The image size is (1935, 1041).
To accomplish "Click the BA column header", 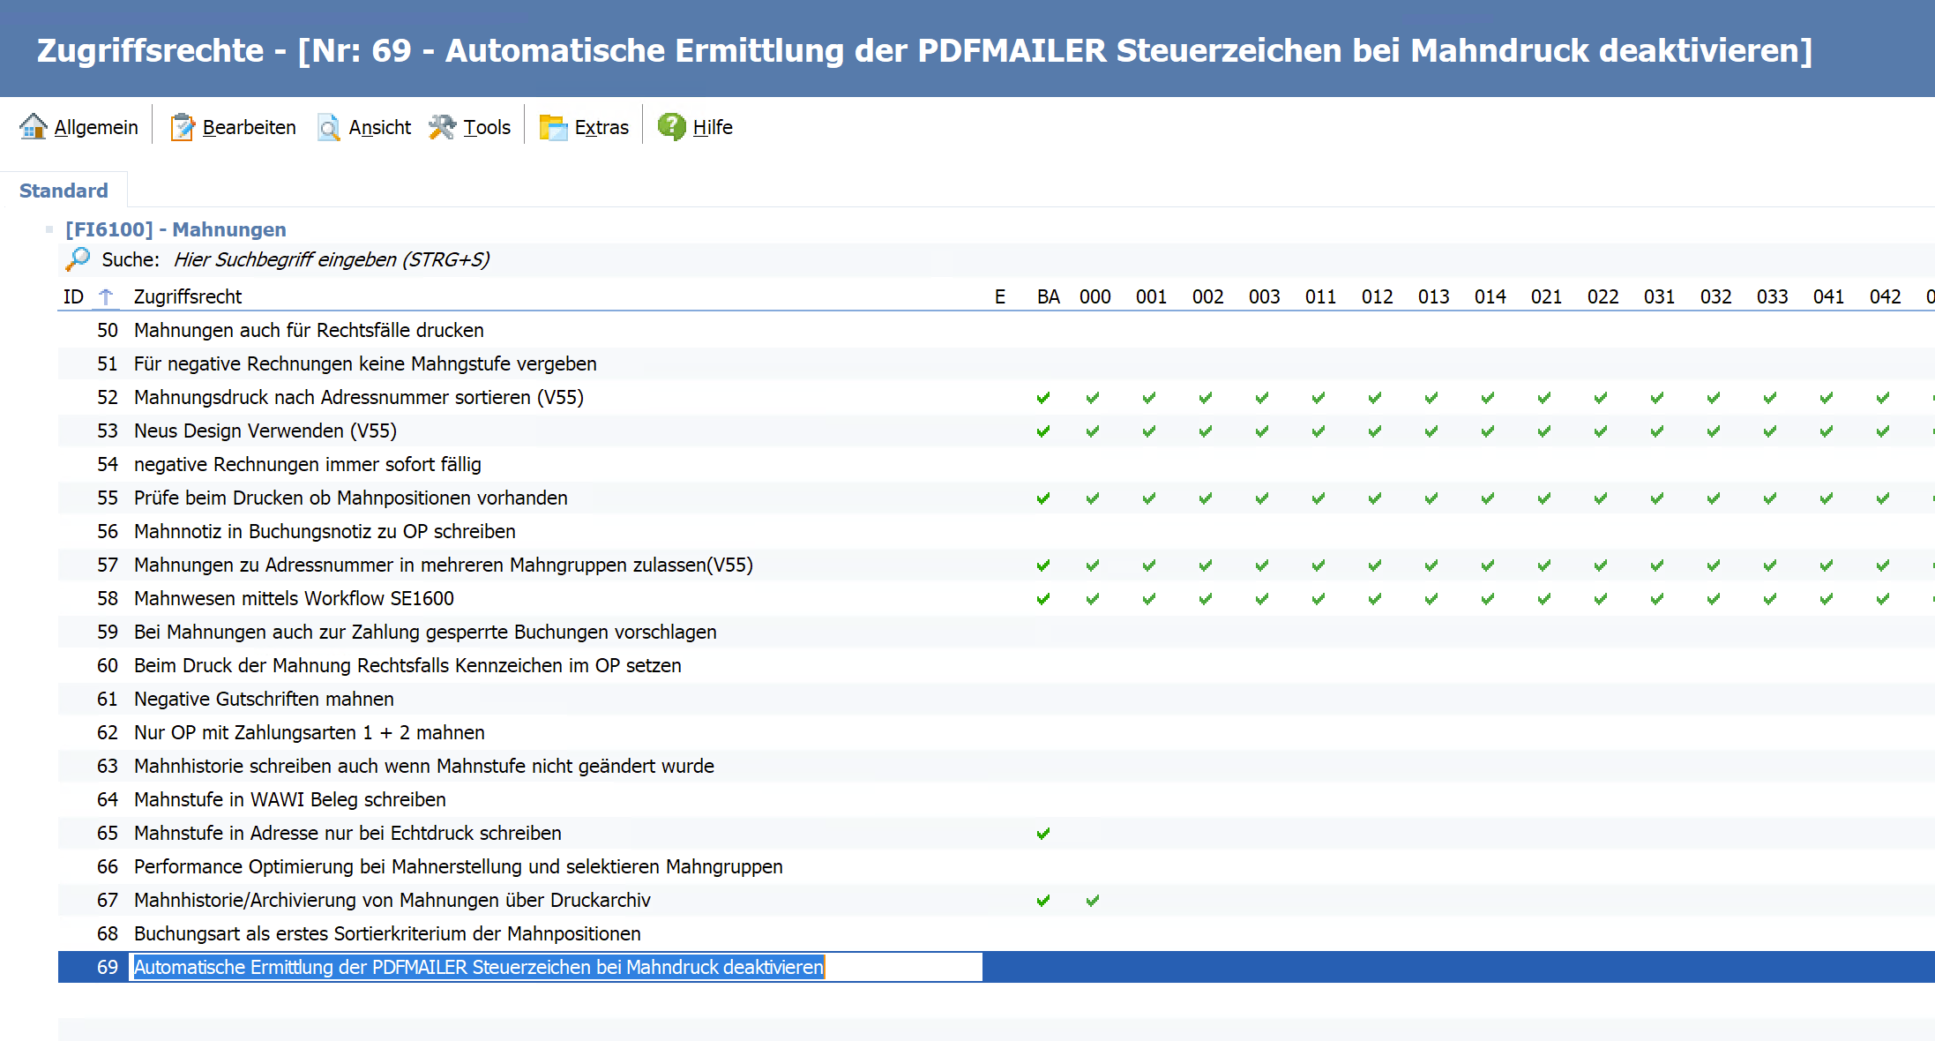I will click(1048, 297).
